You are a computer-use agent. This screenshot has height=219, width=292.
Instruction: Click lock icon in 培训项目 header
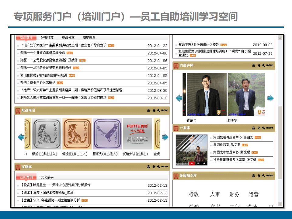pyautogui.click(x=148, y=110)
